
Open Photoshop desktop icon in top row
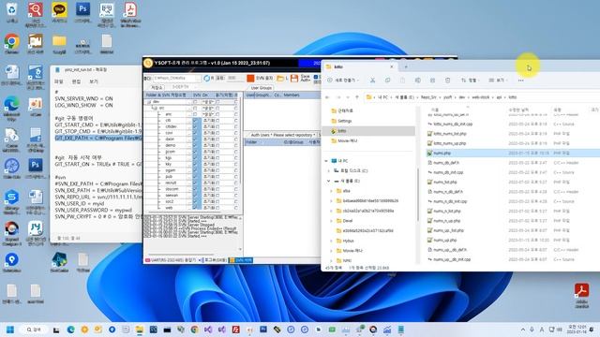tap(82, 12)
